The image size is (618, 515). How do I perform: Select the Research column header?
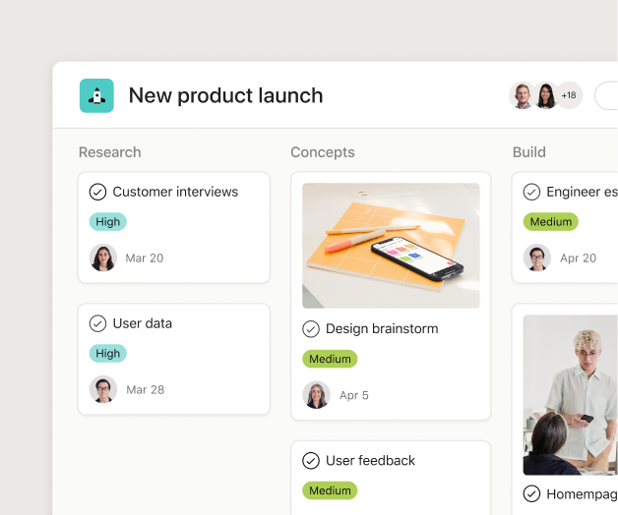(110, 152)
